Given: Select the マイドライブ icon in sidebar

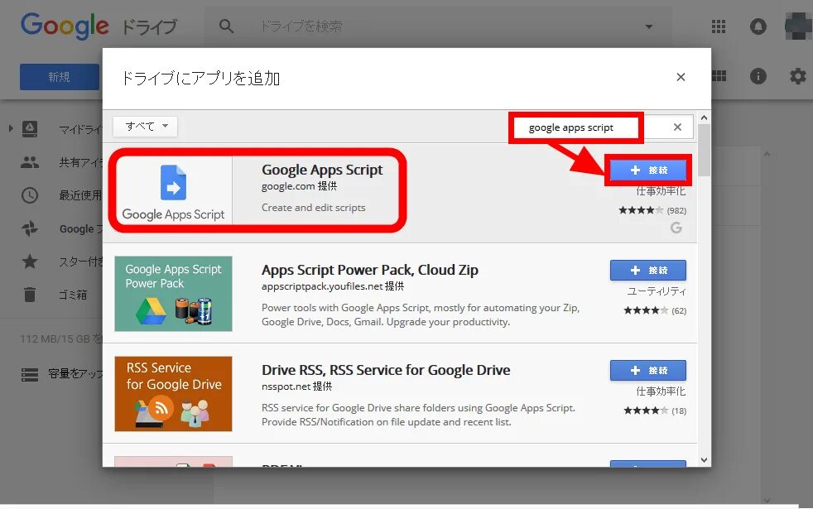Looking at the screenshot, I should click(x=30, y=128).
